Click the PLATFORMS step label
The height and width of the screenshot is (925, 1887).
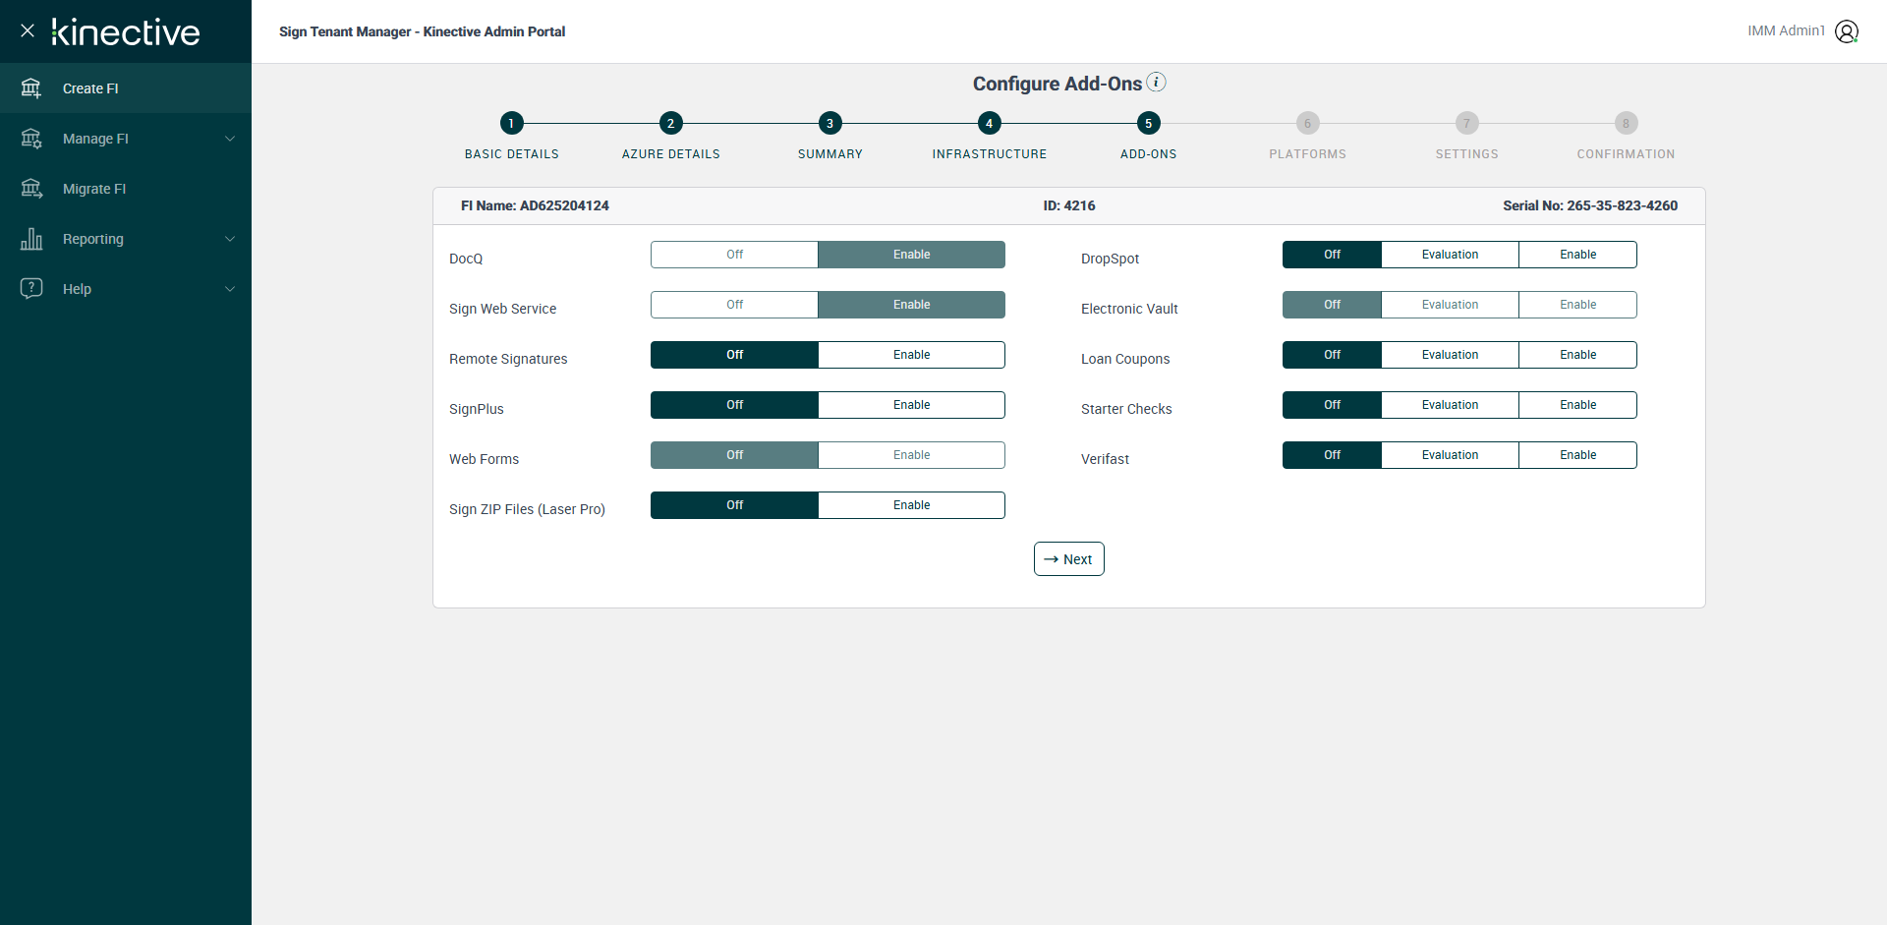(x=1308, y=154)
